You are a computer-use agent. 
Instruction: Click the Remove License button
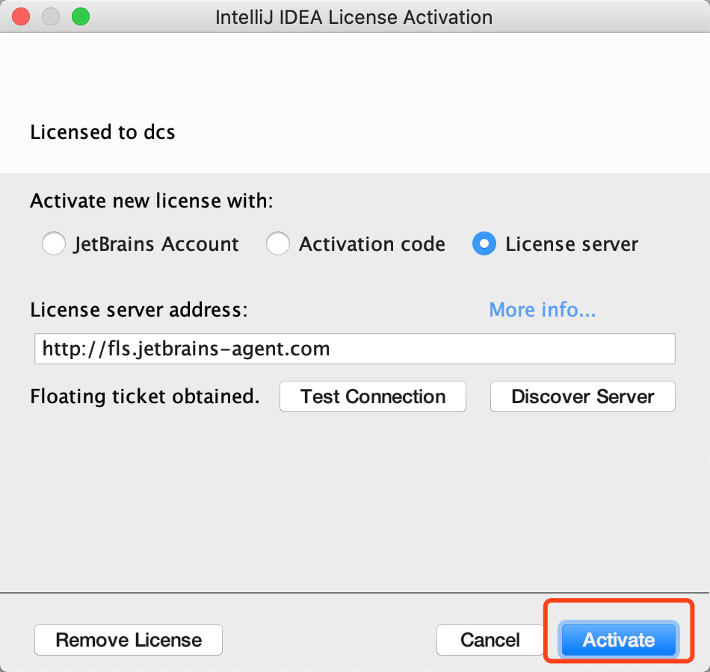(x=129, y=640)
